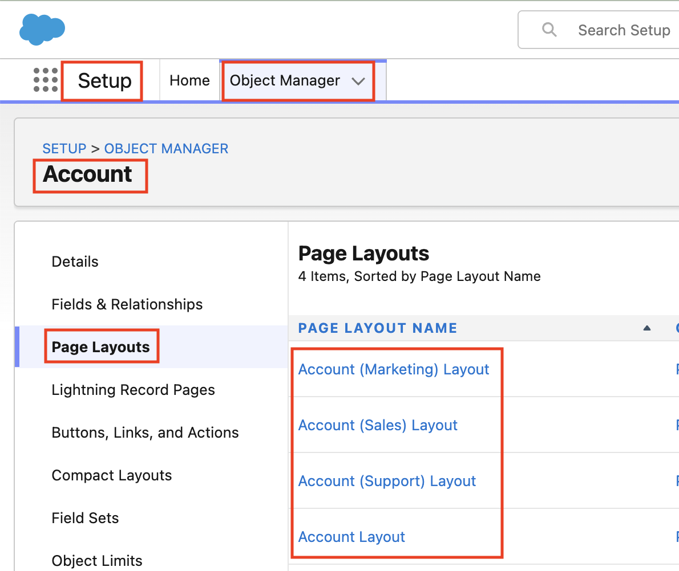
Task: Type in the Search Setup field
Action: [x=623, y=30]
